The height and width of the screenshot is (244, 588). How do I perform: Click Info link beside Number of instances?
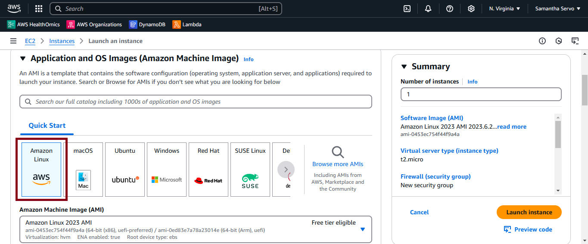[473, 82]
